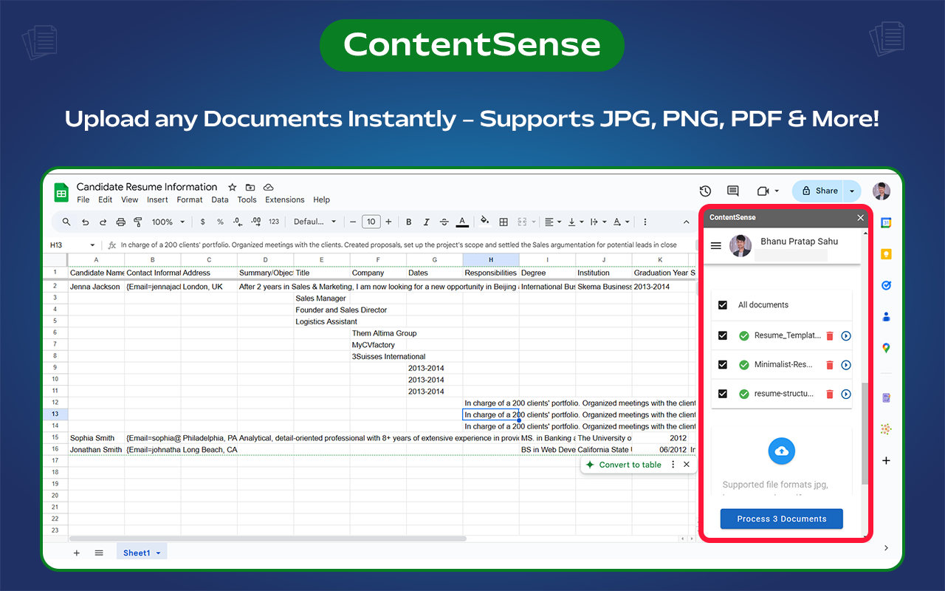Open Google Calendar in the side panel
The image size is (945, 591).
click(886, 222)
